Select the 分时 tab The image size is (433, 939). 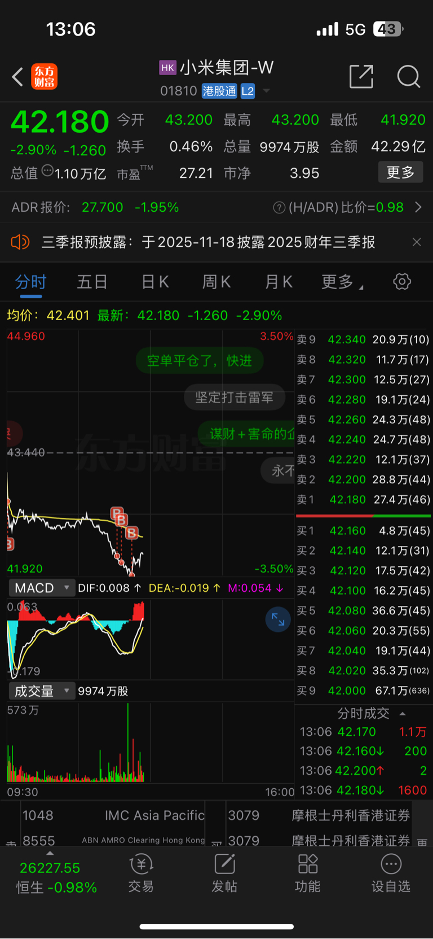tap(30, 282)
